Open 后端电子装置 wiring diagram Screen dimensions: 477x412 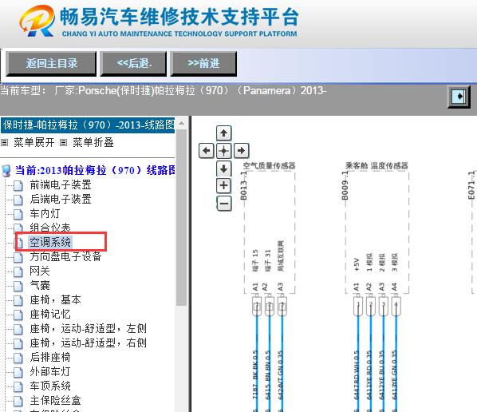61,199
